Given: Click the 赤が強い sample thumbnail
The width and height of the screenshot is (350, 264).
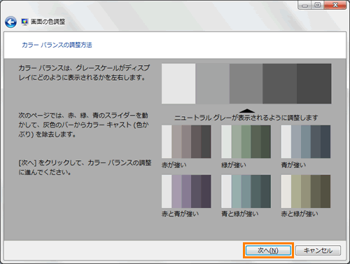Looking at the screenshot, I should pos(186,141).
